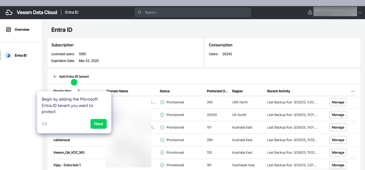Click the Provisioned check icon in UK South row
Screen dimensions: 365x170
click(162, 115)
